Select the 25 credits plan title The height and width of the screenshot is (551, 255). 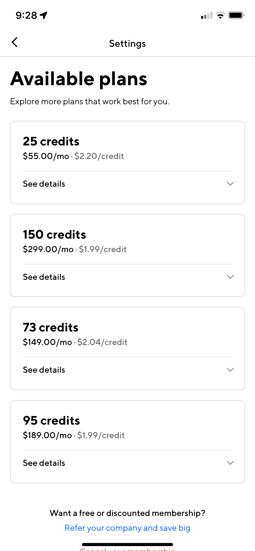click(x=51, y=141)
